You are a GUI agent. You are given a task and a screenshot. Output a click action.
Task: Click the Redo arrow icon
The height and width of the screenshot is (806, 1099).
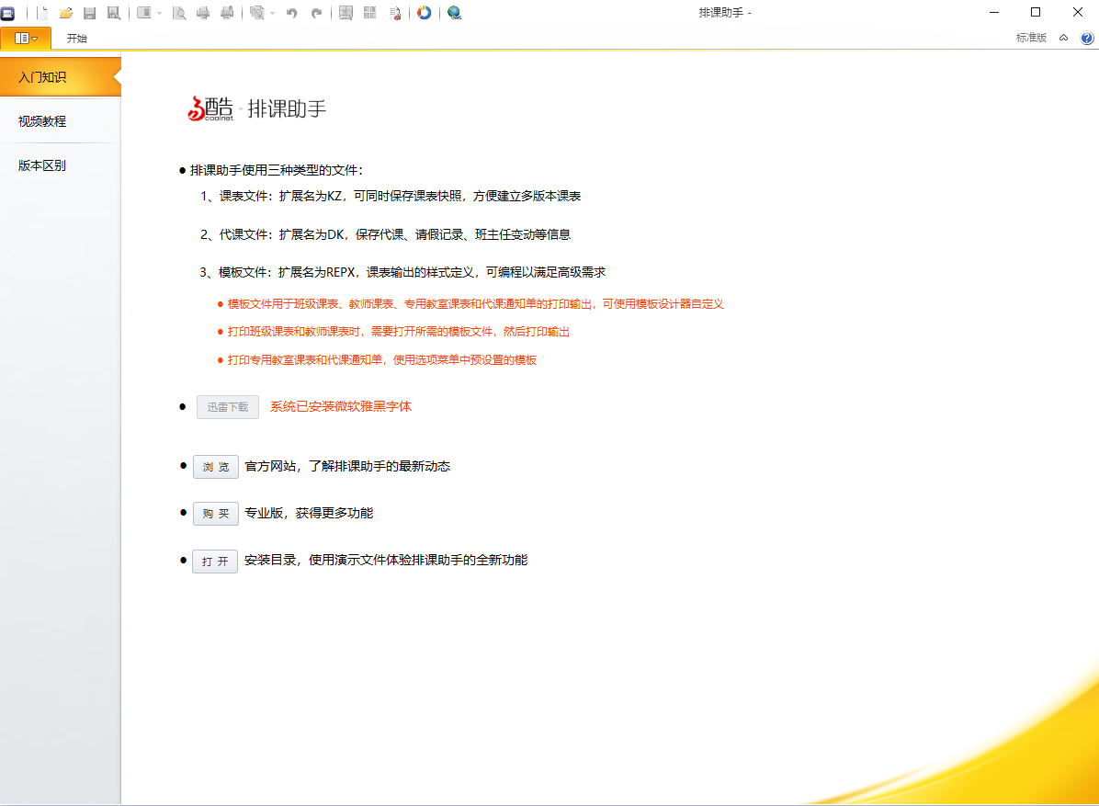click(315, 13)
